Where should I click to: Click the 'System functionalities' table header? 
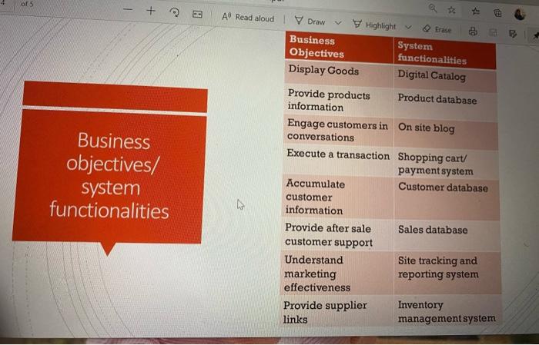(x=445, y=53)
